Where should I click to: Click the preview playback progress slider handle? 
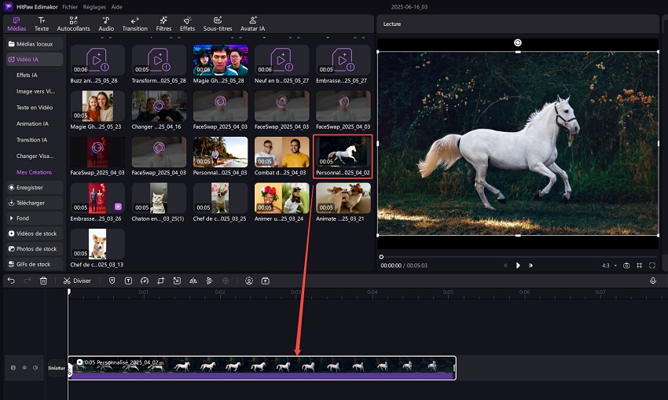click(x=381, y=257)
